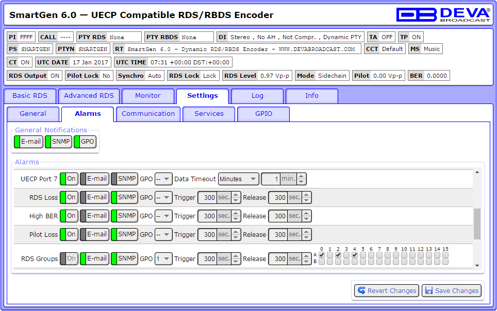
Task: Toggle the General Notifications E-mail switch
Action: coord(28,142)
